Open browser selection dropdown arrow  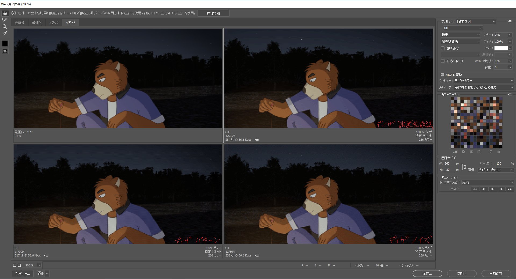point(47,273)
